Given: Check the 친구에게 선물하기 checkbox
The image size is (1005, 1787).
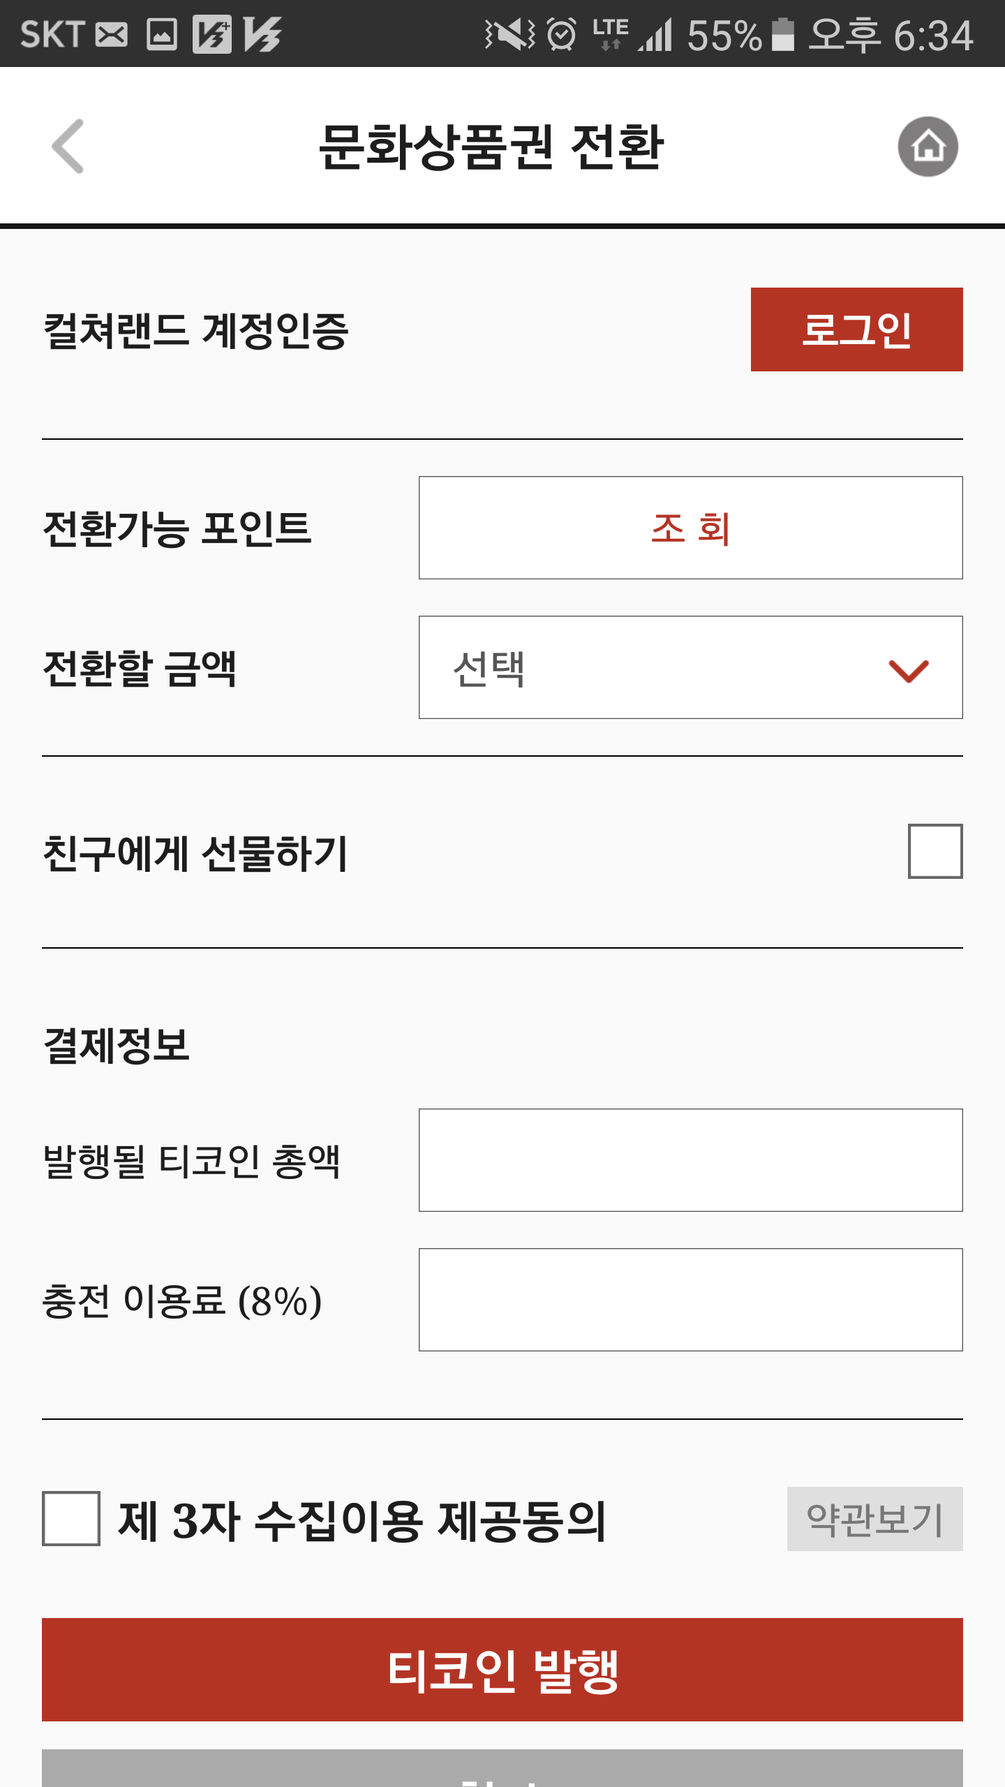Looking at the screenshot, I should pyautogui.click(x=935, y=851).
